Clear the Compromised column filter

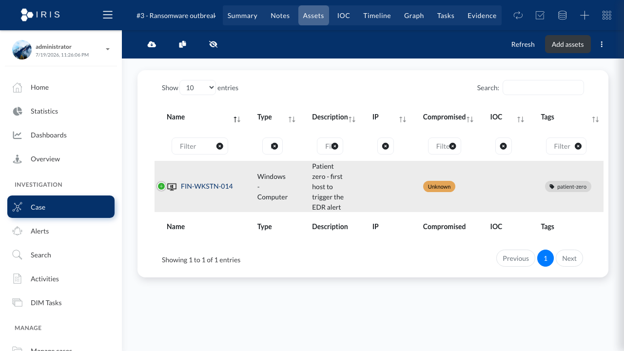click(x=453, y=146)
